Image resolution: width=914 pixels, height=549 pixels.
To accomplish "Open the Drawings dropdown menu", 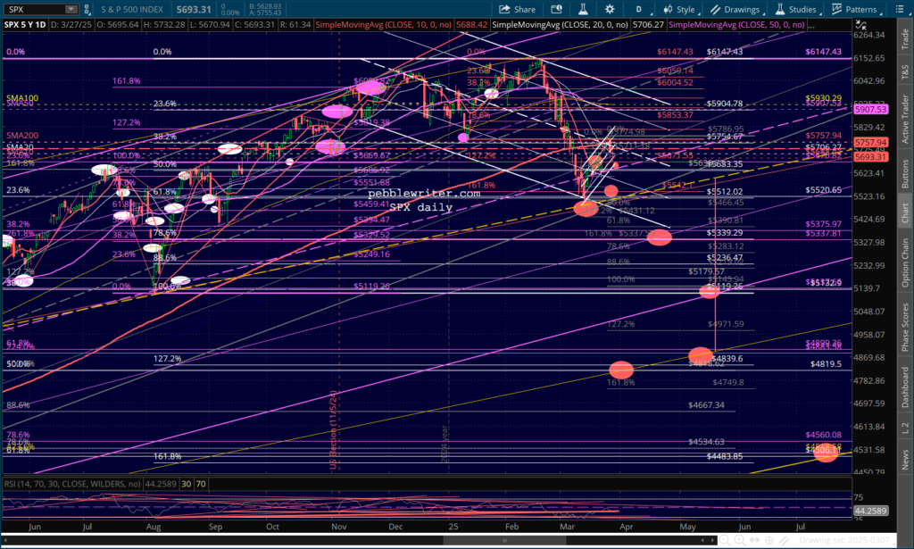I will pyautogui.click(x=735, y=9).
